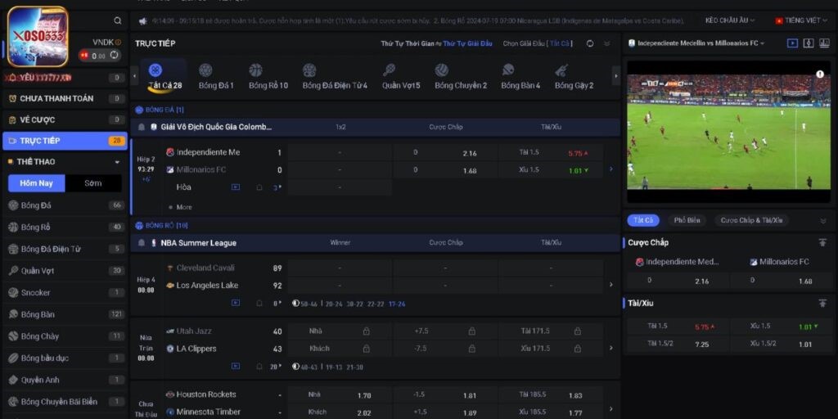Click the refresh icon beside Chọn Giải Đấu
This screenshot has width=838, height=419.
(x=590, y=43)
